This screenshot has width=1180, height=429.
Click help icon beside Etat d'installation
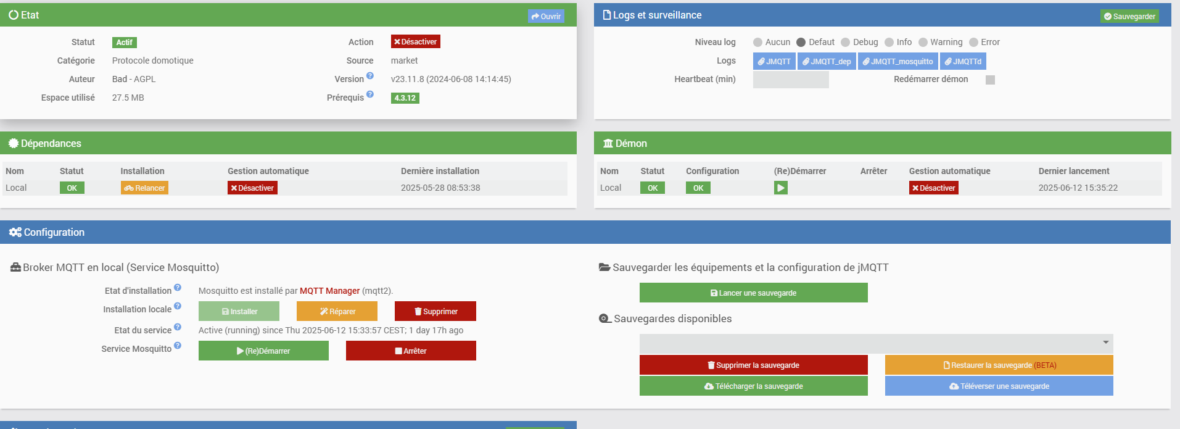pos(178,288)
